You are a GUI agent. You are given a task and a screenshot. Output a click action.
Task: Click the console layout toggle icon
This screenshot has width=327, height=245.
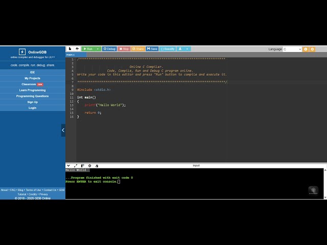[x=83, y=165]
